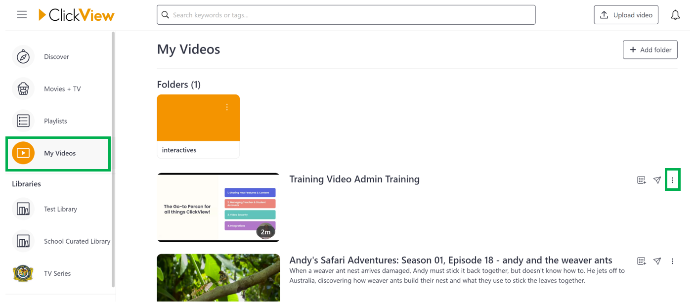Click the School Curated Library icon
This screenshot has height=302, width=694.
tap(23, 241)
